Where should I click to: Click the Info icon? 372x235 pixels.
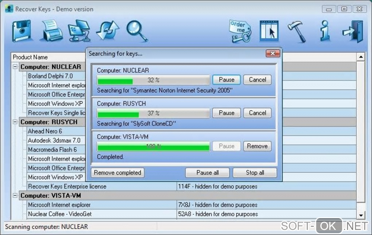pyautogui.click(x=325, y=31)
